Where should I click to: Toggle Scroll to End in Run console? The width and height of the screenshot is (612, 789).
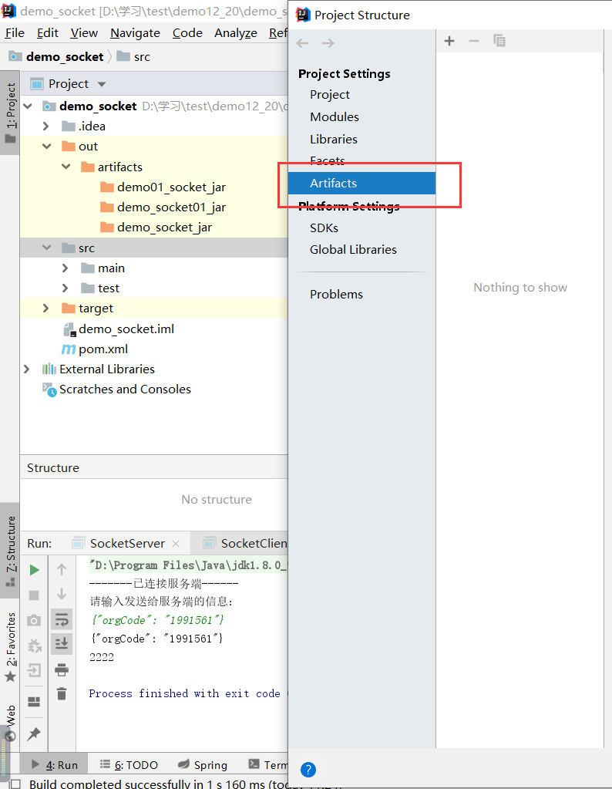coord(62,643)
